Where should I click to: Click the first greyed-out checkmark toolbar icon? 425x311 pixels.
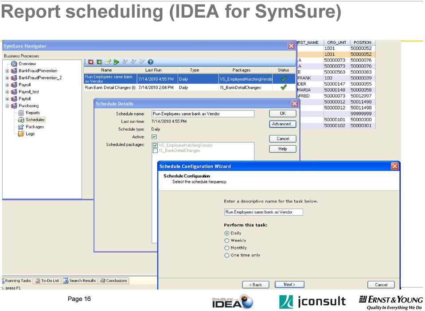click(x=125, y=62)
